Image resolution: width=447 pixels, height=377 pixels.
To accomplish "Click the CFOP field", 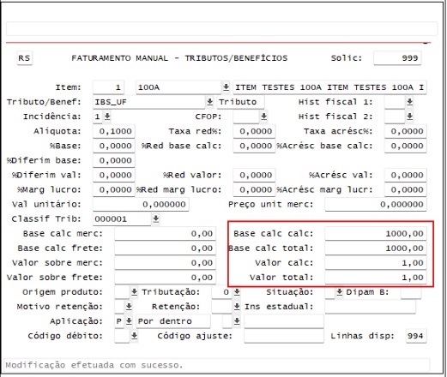I will coord(246,117).
